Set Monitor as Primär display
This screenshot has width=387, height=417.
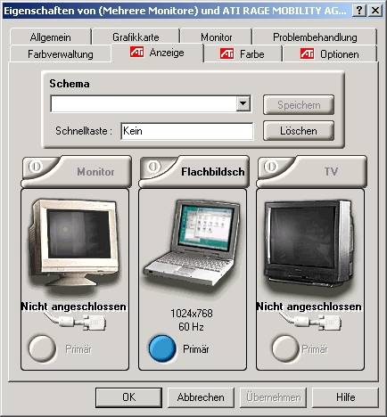tap(42, 348)
